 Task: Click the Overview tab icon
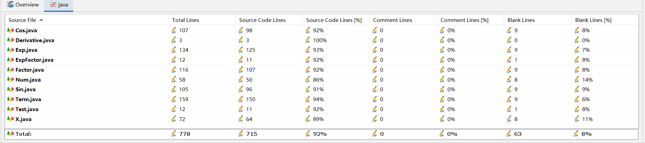(10, 5)
